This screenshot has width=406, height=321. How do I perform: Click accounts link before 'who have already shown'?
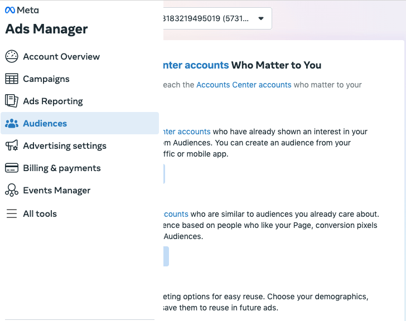pyautogui.click(x=187, y=132)
